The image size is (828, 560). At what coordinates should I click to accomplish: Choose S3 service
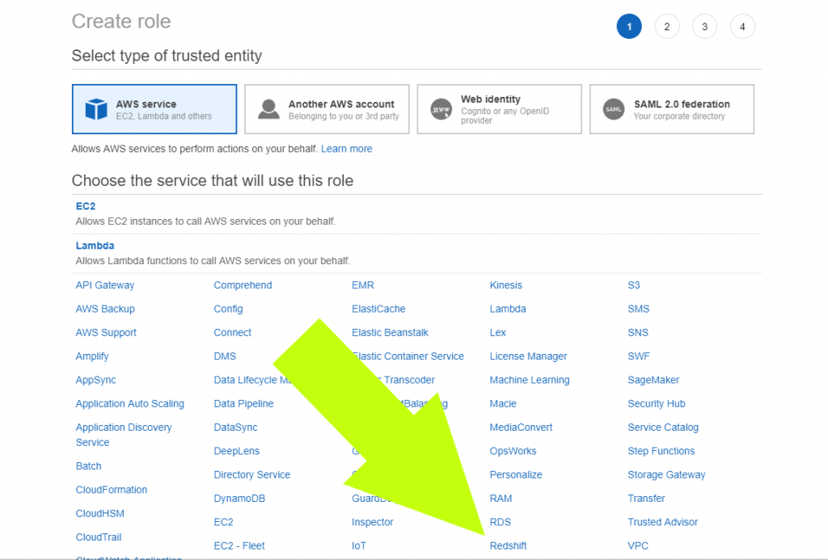click(634, 285)
